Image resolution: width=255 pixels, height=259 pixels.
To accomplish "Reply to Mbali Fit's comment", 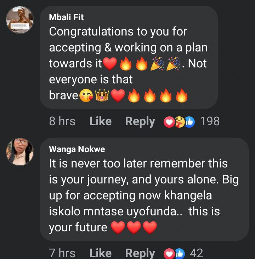I will [x=140, y=122].
